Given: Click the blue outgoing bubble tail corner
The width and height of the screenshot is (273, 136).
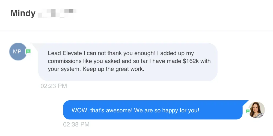Looking at the screenshot, I should (x=245, y=103).
